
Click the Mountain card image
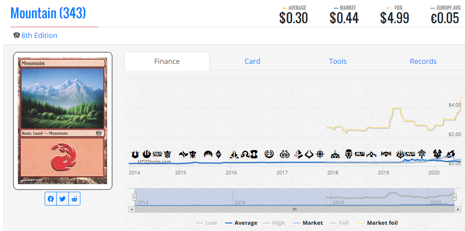click(x=63, y=121)
